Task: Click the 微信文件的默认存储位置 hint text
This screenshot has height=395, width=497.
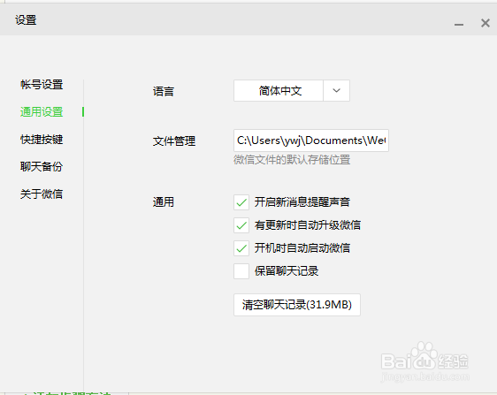Action: 292,160
